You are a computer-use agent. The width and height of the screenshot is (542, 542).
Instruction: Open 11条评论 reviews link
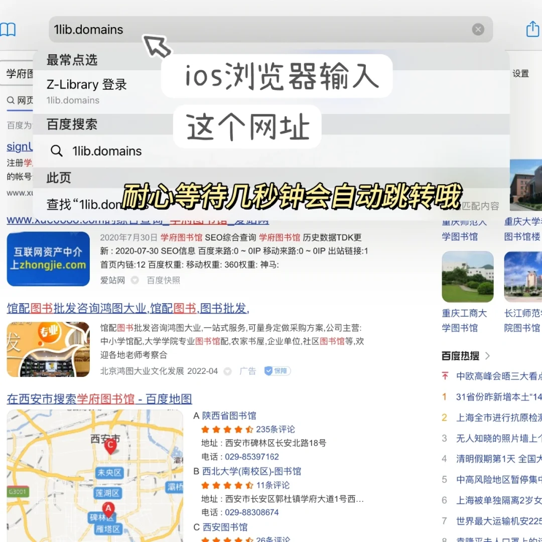273,485
